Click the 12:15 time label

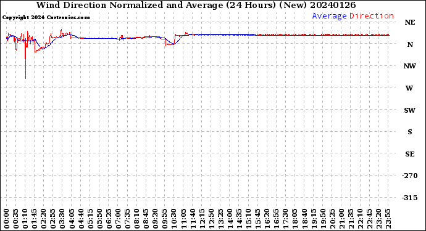(x=202, y=219)
